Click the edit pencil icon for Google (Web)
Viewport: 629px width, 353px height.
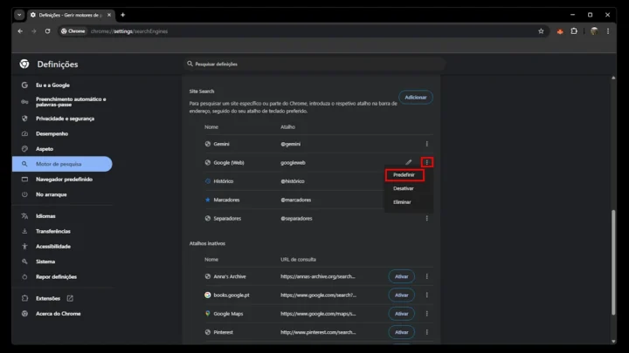pyautogui.click(x=409, y=162)
